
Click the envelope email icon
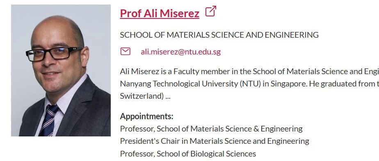126,52
